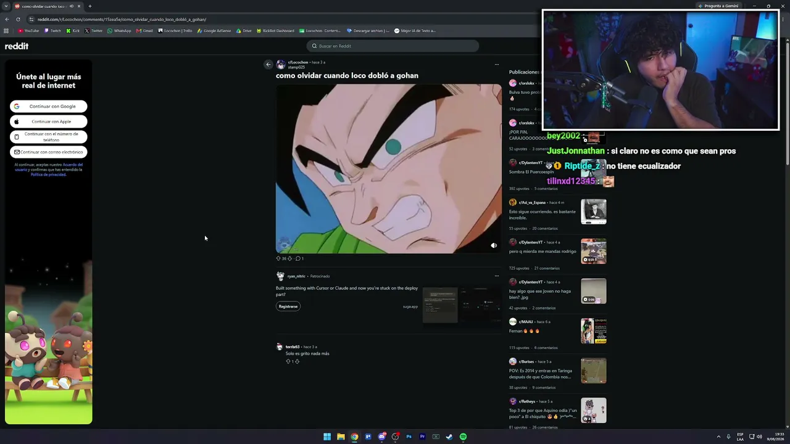Viewport: 790px width, 444px height.
Task: Open thumbnail of 'POV: Es 2014' post
Action: [594, 371]
